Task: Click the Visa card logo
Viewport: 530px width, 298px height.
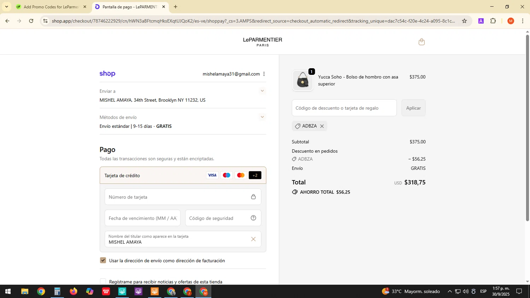Action: pos(212,175)
